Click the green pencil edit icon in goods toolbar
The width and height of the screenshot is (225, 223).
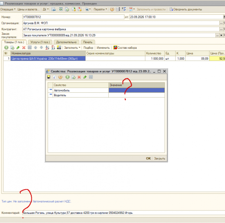tap(18, 47)
